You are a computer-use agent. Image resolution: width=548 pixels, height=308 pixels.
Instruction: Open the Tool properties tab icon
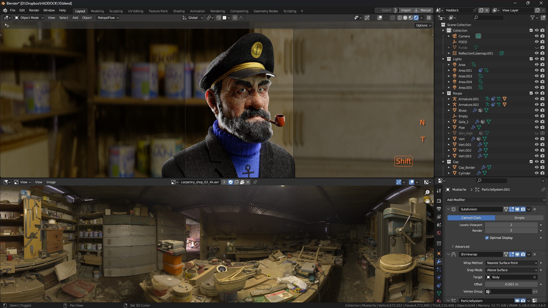[439, 190]
